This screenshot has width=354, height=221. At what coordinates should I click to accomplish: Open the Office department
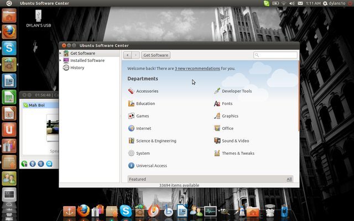tap(223, 128)
